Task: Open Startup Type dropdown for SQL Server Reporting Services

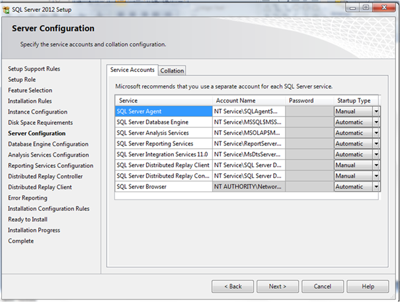Action: pyautogui.click(x=376, y=143)
